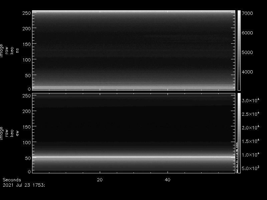Click the top plot's grayscale colorbar
The image size is (267, 200).
[x=239, y=50]
